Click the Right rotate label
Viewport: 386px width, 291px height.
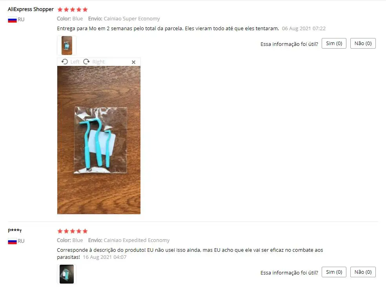(x=98, y=62)
